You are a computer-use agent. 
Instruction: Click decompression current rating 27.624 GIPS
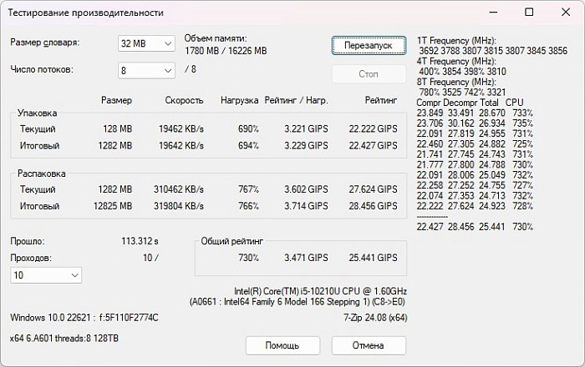[x=373, y=189]
